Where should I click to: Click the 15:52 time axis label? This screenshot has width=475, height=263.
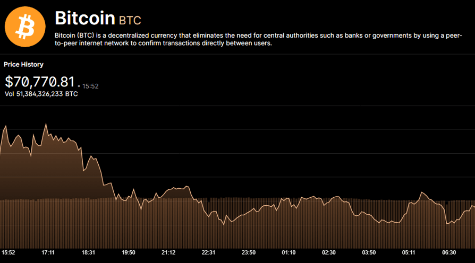pos(8,252)
